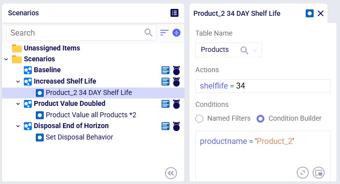Image resolution: width=340 pixels, height=184 pixels.
Task: Click Product Value Doubled table icon
Action: click(166, 104)
